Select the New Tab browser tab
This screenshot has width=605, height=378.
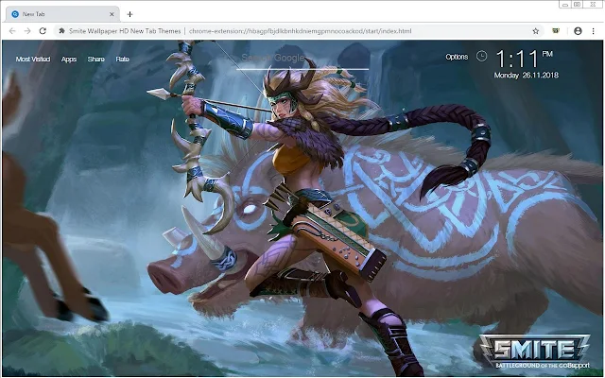pyautogui.click(x=63, y=14)
